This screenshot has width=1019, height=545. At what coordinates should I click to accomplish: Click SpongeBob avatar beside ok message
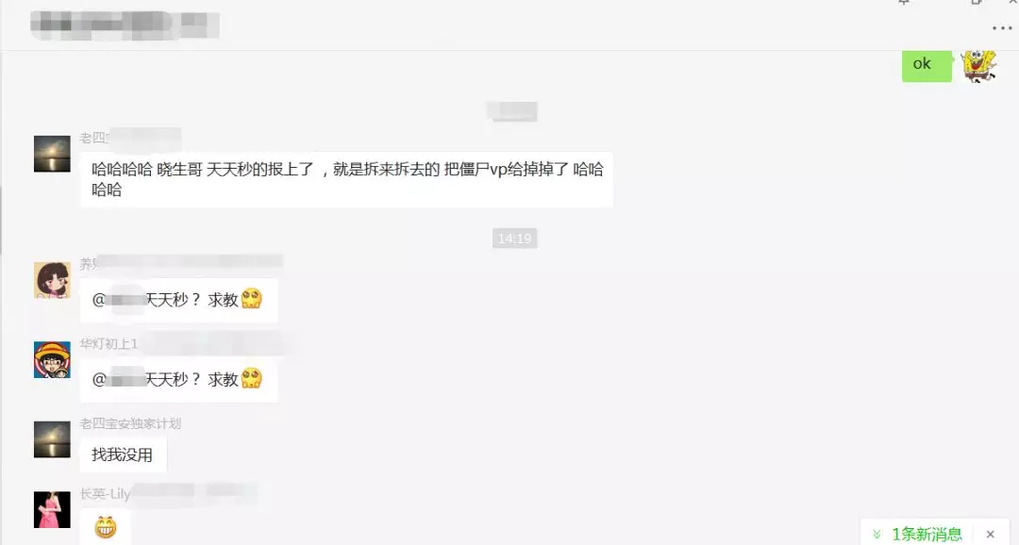978,66
